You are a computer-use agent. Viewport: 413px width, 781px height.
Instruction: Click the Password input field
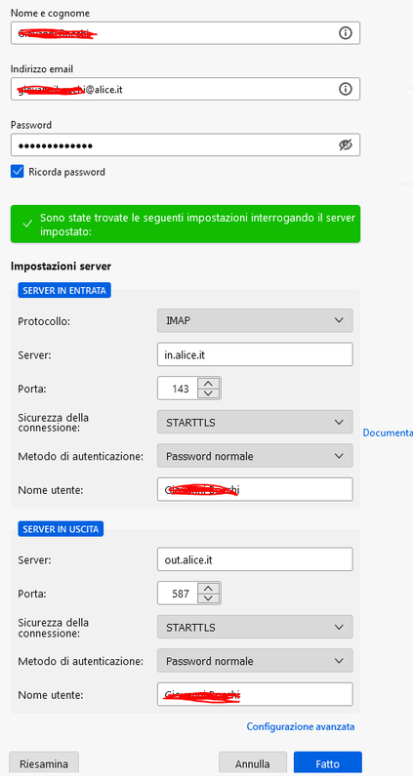coord(186,144)
